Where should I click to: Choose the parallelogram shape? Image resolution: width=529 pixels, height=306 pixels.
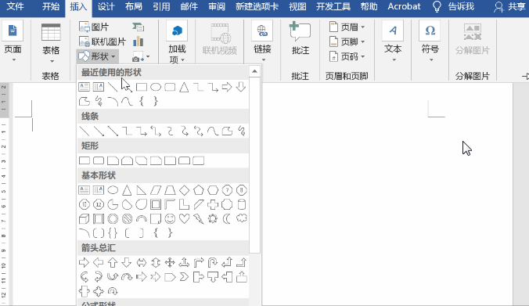(156, 190)
